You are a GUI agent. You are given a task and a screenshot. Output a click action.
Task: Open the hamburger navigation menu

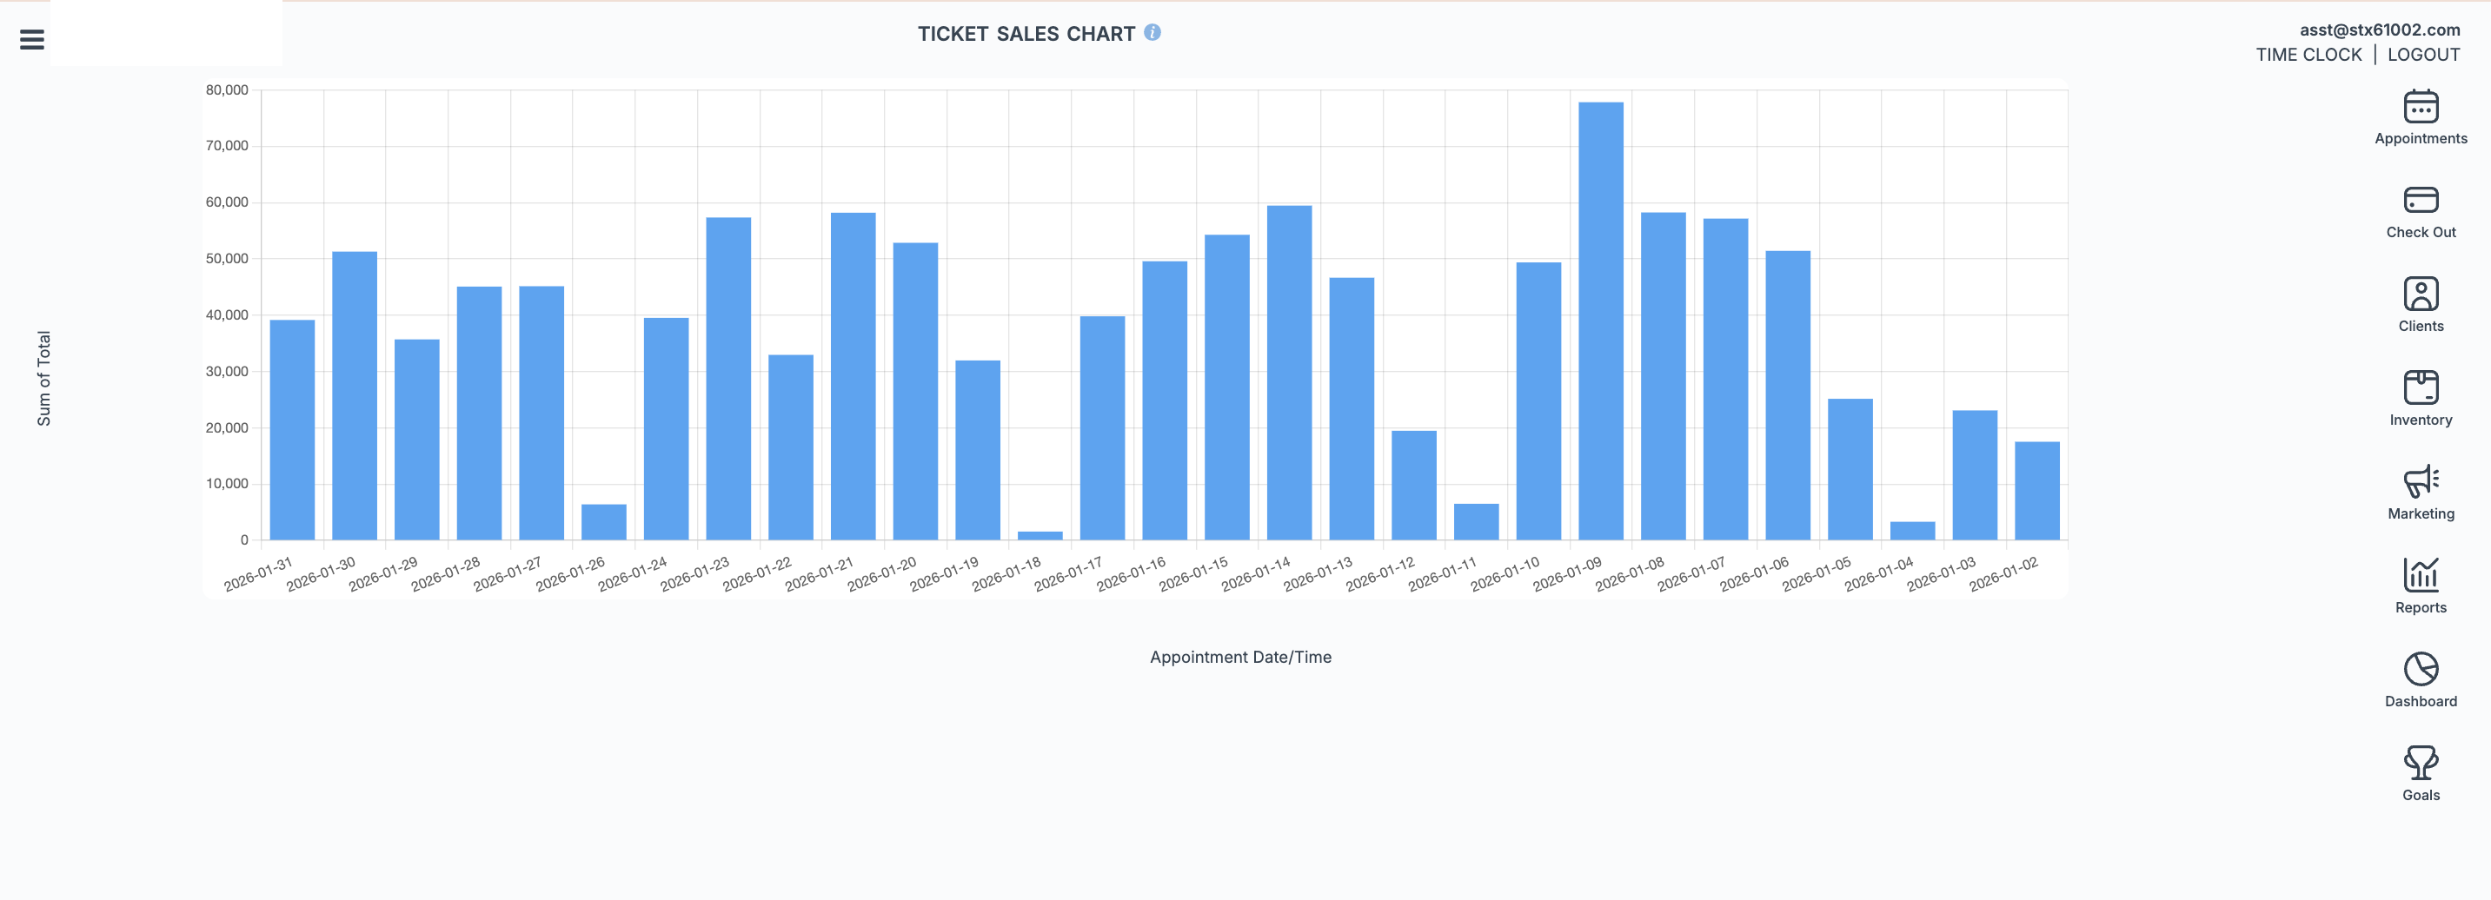point(32,40)
